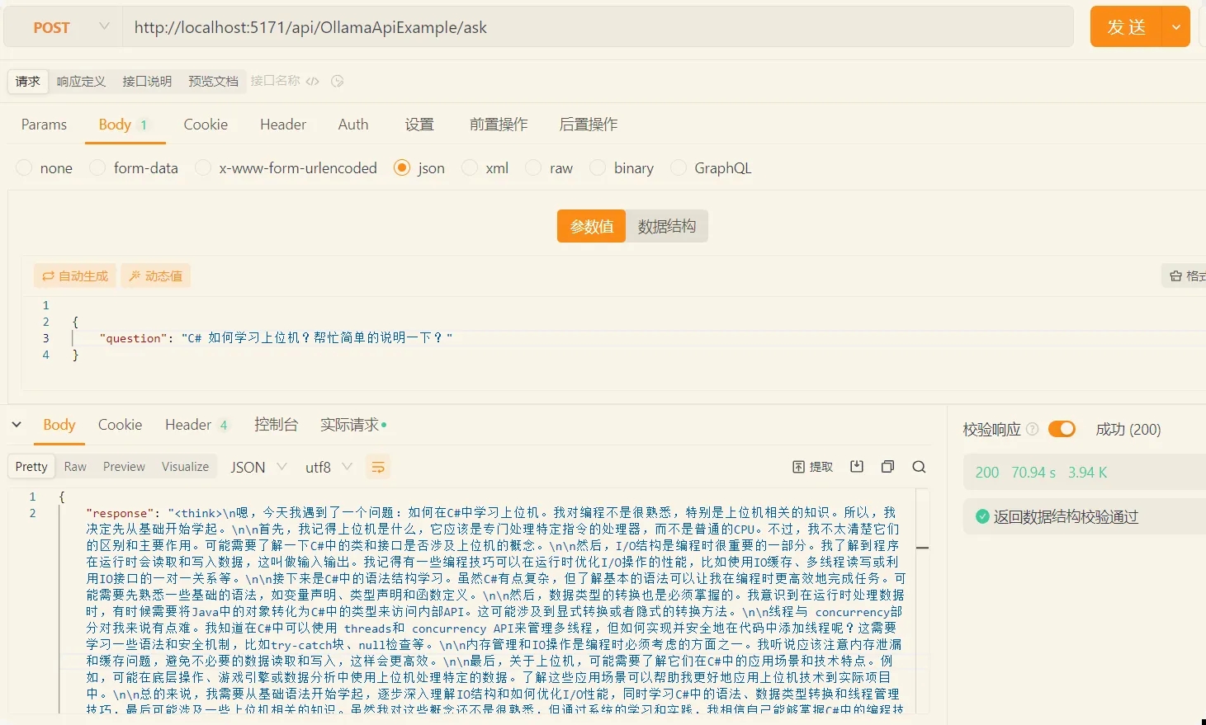This screenshot has height=725, width=1206.
Task: Collapse the response panel chevron
Action: 17,425
